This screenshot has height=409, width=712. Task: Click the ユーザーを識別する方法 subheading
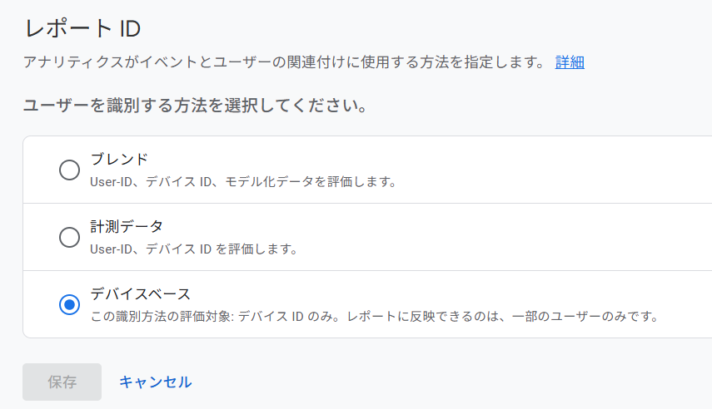(x=196, y=106)
